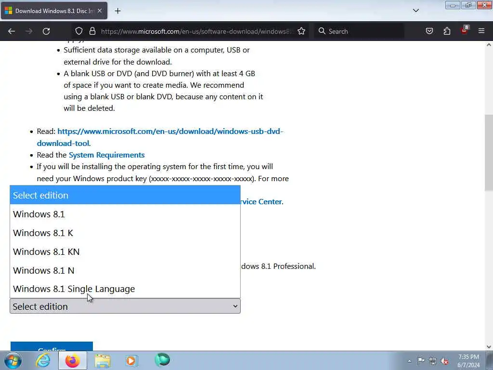Open the taskbar clock and date
Screen dimensions: 493x370
(468, 361)
